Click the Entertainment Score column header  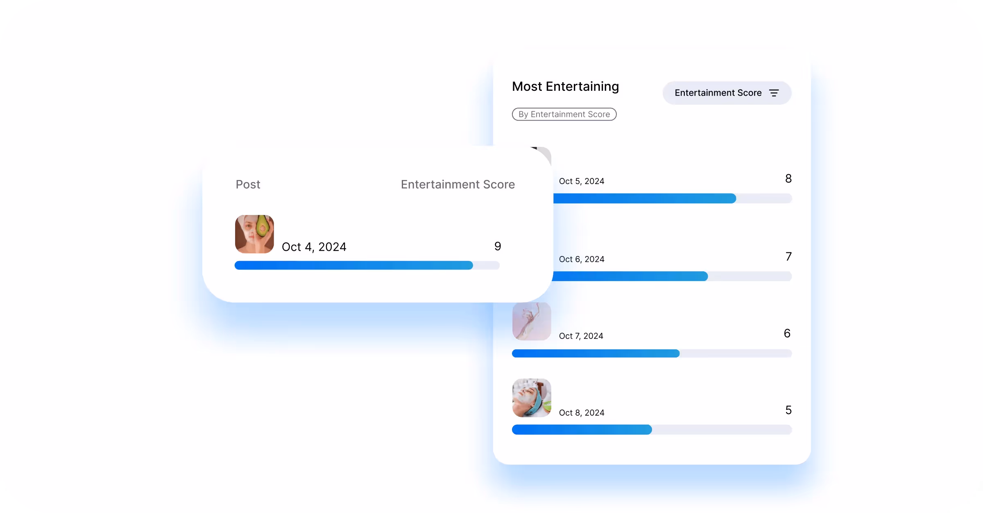click(x=458, y=184)
